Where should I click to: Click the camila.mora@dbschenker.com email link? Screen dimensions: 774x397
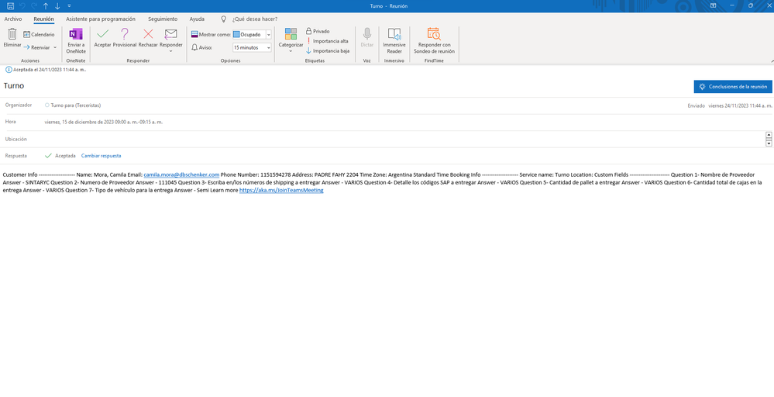click(181, 174)
